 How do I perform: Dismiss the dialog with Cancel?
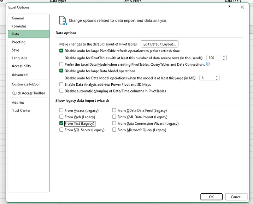(x=236, y=197)
